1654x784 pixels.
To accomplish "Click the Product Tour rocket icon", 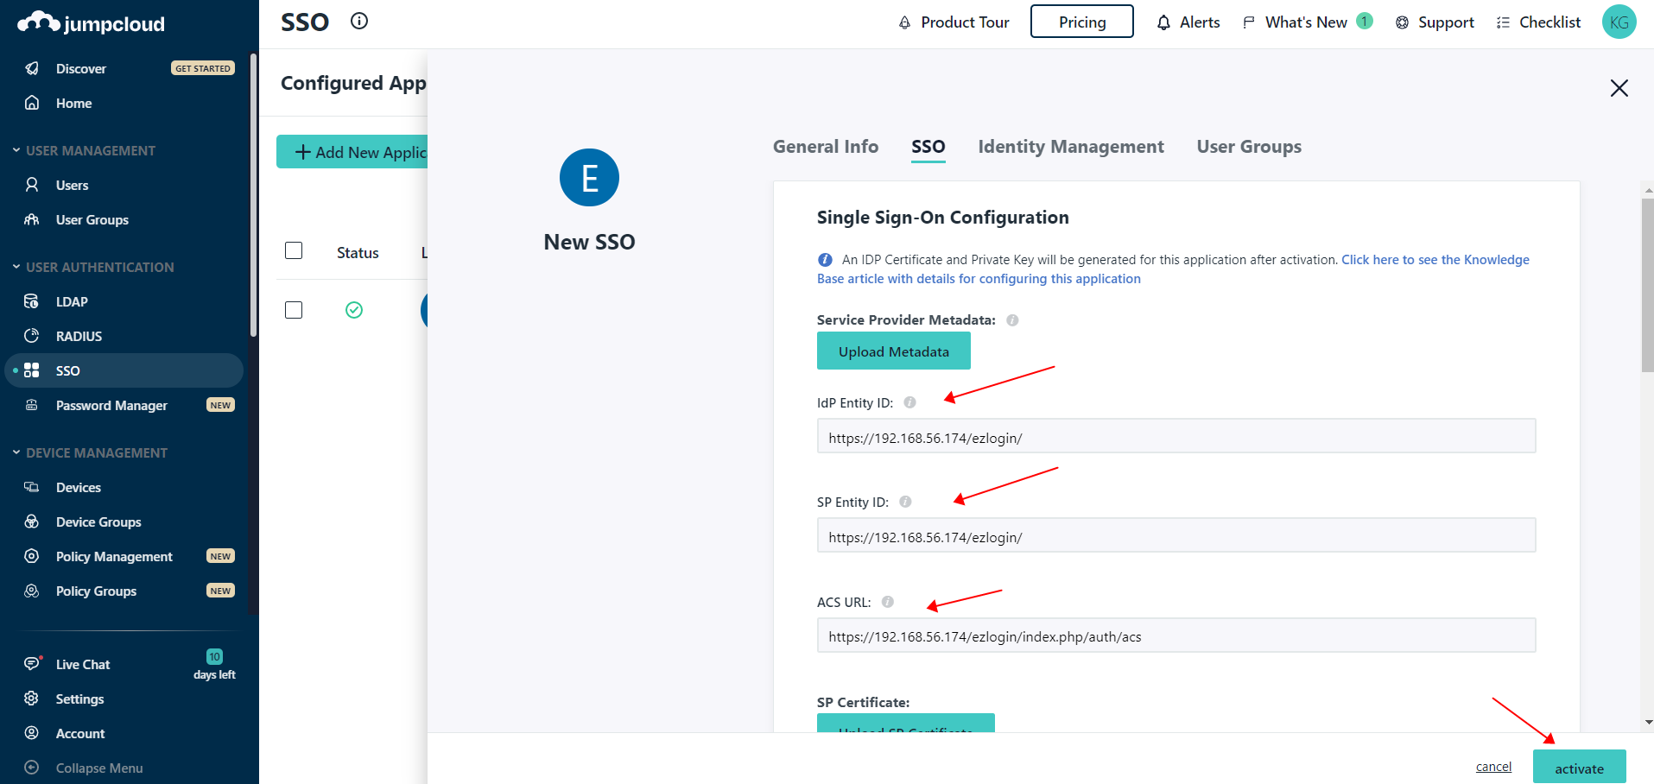I will (905, 22).
